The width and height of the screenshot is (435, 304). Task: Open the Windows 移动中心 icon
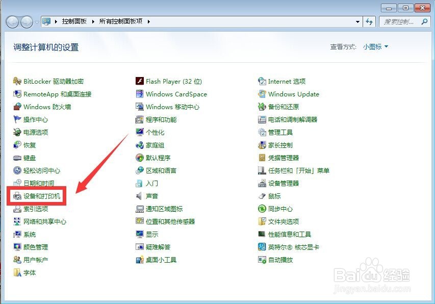pyautogui.click(x=140, y=107)
